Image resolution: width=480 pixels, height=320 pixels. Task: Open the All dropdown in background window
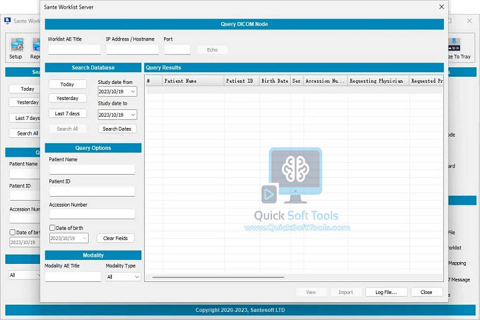pos(25,275)
